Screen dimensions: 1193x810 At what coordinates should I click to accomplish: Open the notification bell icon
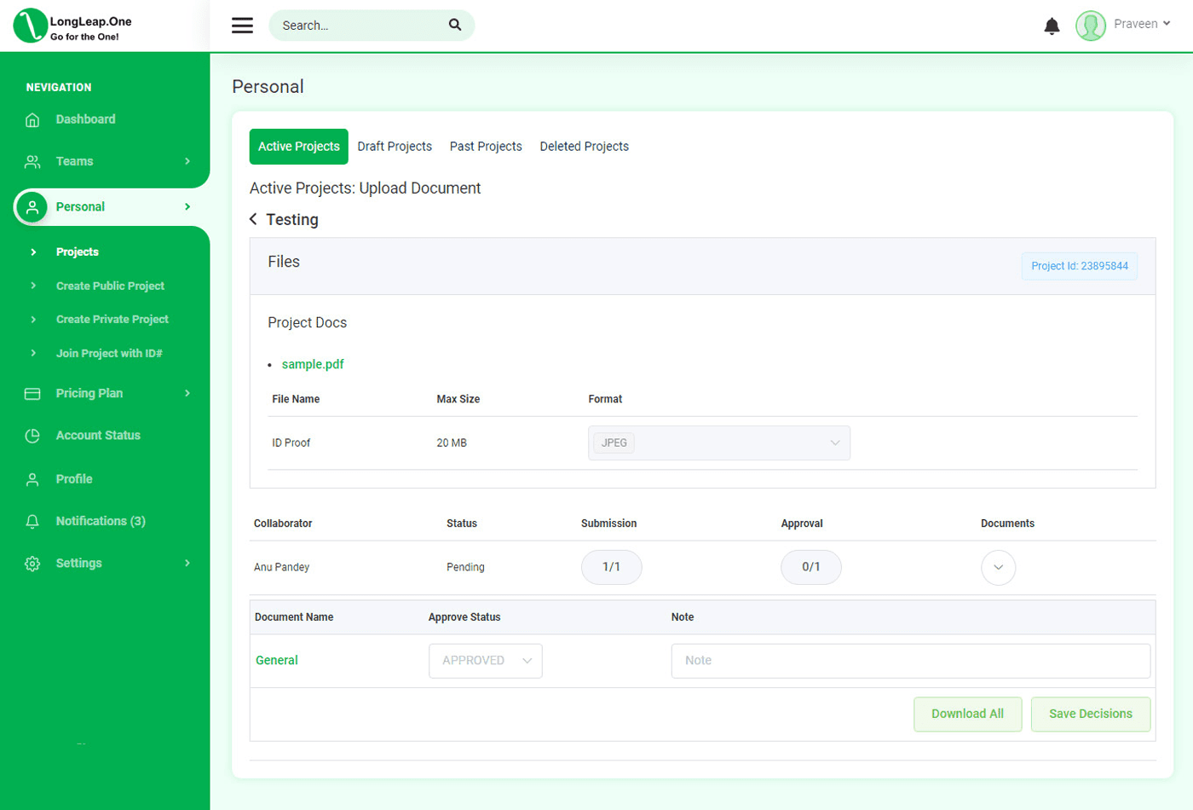pyautogui.click(x=1052, y=26)
